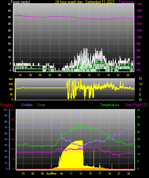
Task: Click the S compass direction letter
Action: coord(140,89)
